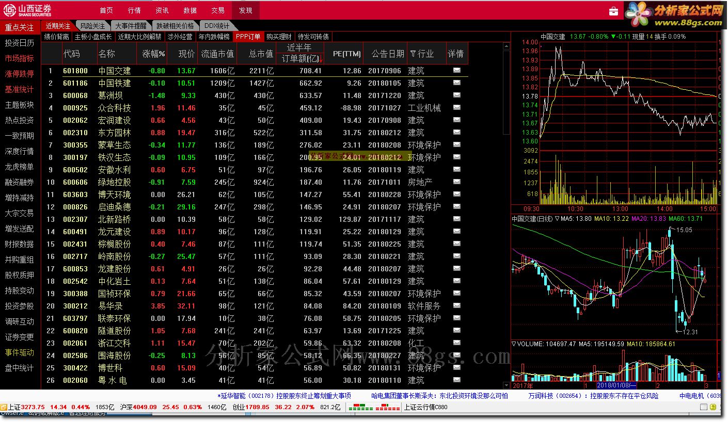Select the PPP订单 sub-tab
The image size is (728, 422).
(x=248, y=37)
